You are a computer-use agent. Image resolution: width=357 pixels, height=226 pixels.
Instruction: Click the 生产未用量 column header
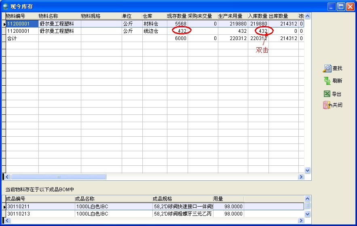pos(233,16)
